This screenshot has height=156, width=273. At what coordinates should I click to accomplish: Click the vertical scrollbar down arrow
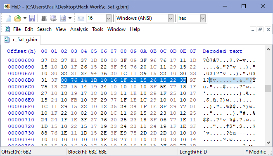[x=268, y=143]
